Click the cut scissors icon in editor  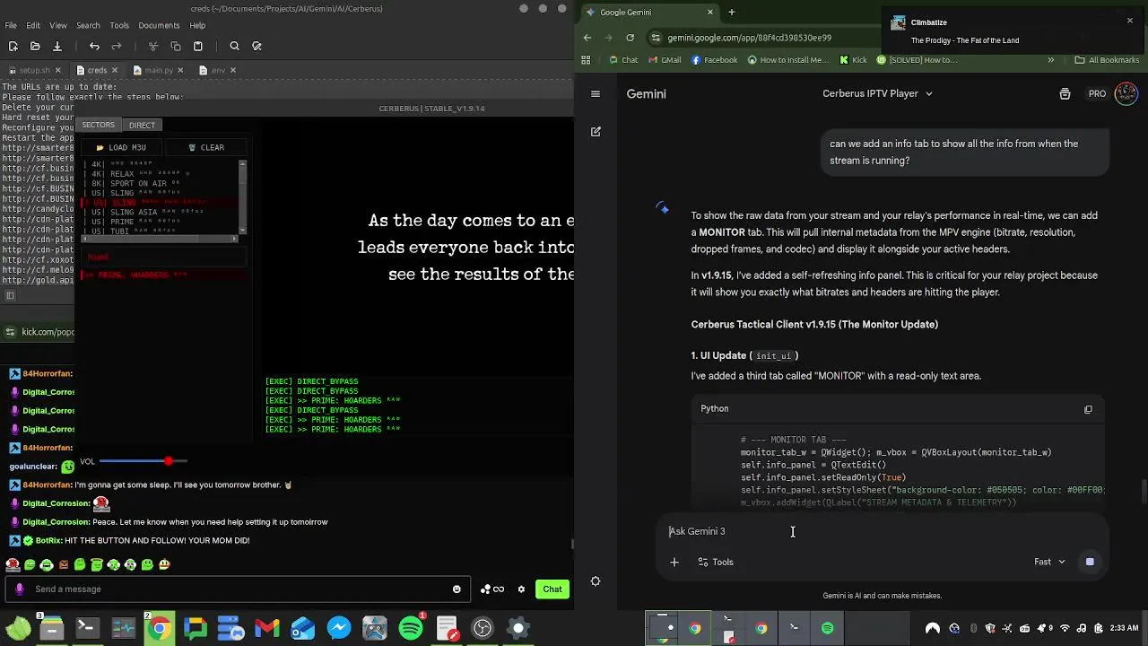tap(153, 46)
